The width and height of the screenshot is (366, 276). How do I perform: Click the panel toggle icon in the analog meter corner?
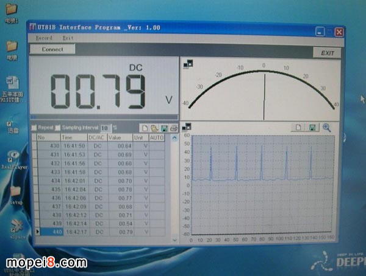tap(185, 64)
